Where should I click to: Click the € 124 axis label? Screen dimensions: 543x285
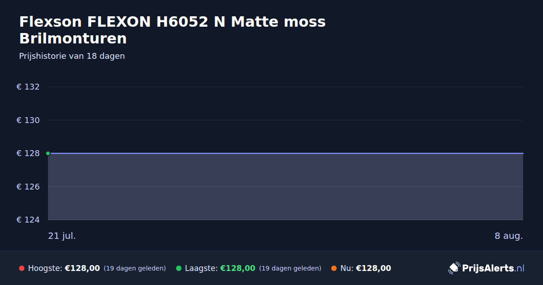pyautogui.click(x=28, y=220)
